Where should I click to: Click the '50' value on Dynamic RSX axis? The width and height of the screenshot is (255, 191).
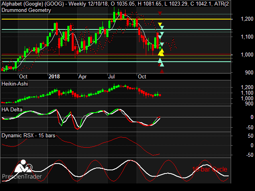tap(251, 136)
